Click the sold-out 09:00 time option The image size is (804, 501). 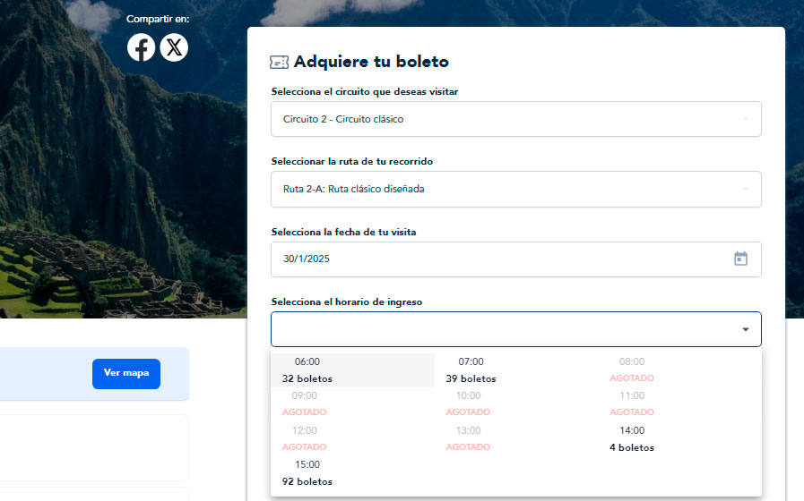point(305,403)
